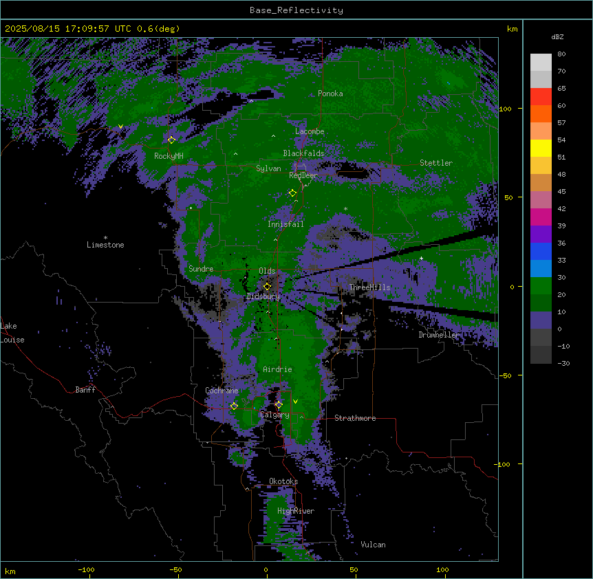
Task: Click the 50 tick on the vertical axis
Action: pyautogui.click(x=508, y=197)
